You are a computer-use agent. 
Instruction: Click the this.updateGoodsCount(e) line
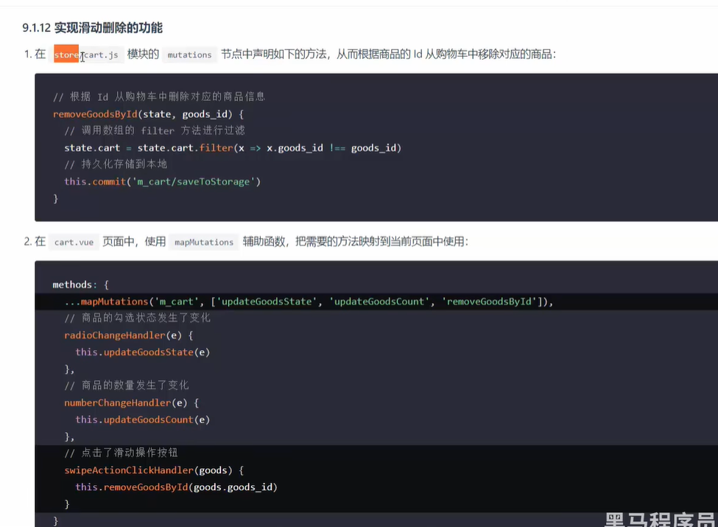[142, 420]
